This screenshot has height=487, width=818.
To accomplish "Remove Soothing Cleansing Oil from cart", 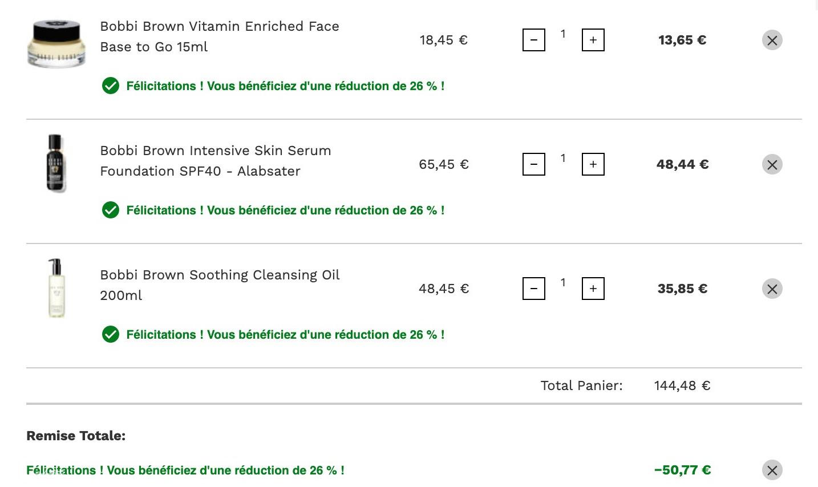I will tap(772, 289).
